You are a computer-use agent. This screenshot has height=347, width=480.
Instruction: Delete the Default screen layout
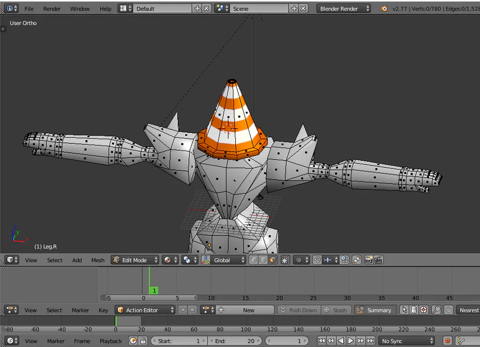pos(206,9)
